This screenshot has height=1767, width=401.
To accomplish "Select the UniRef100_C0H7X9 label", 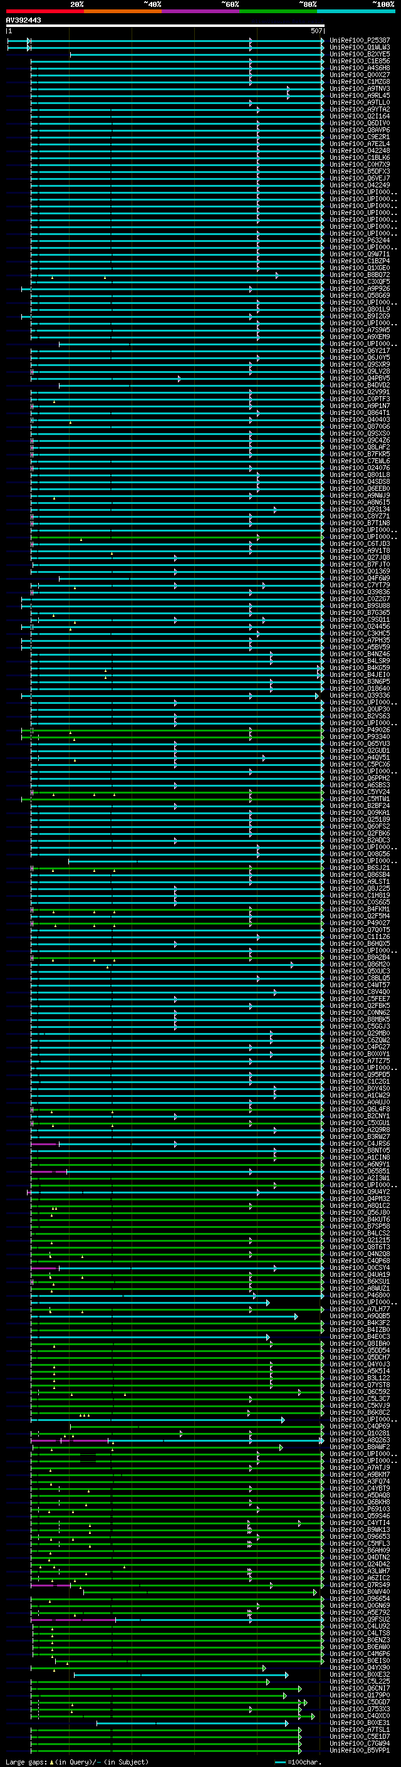I will coord(360,165).
